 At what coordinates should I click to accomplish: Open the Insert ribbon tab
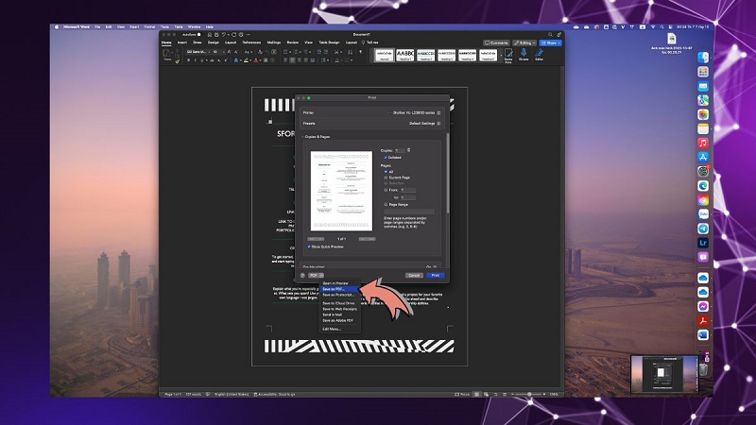pyautogui.click(x=182, y=42)
